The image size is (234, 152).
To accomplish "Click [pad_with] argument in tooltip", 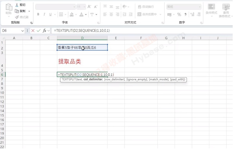I will click(178, 79).
